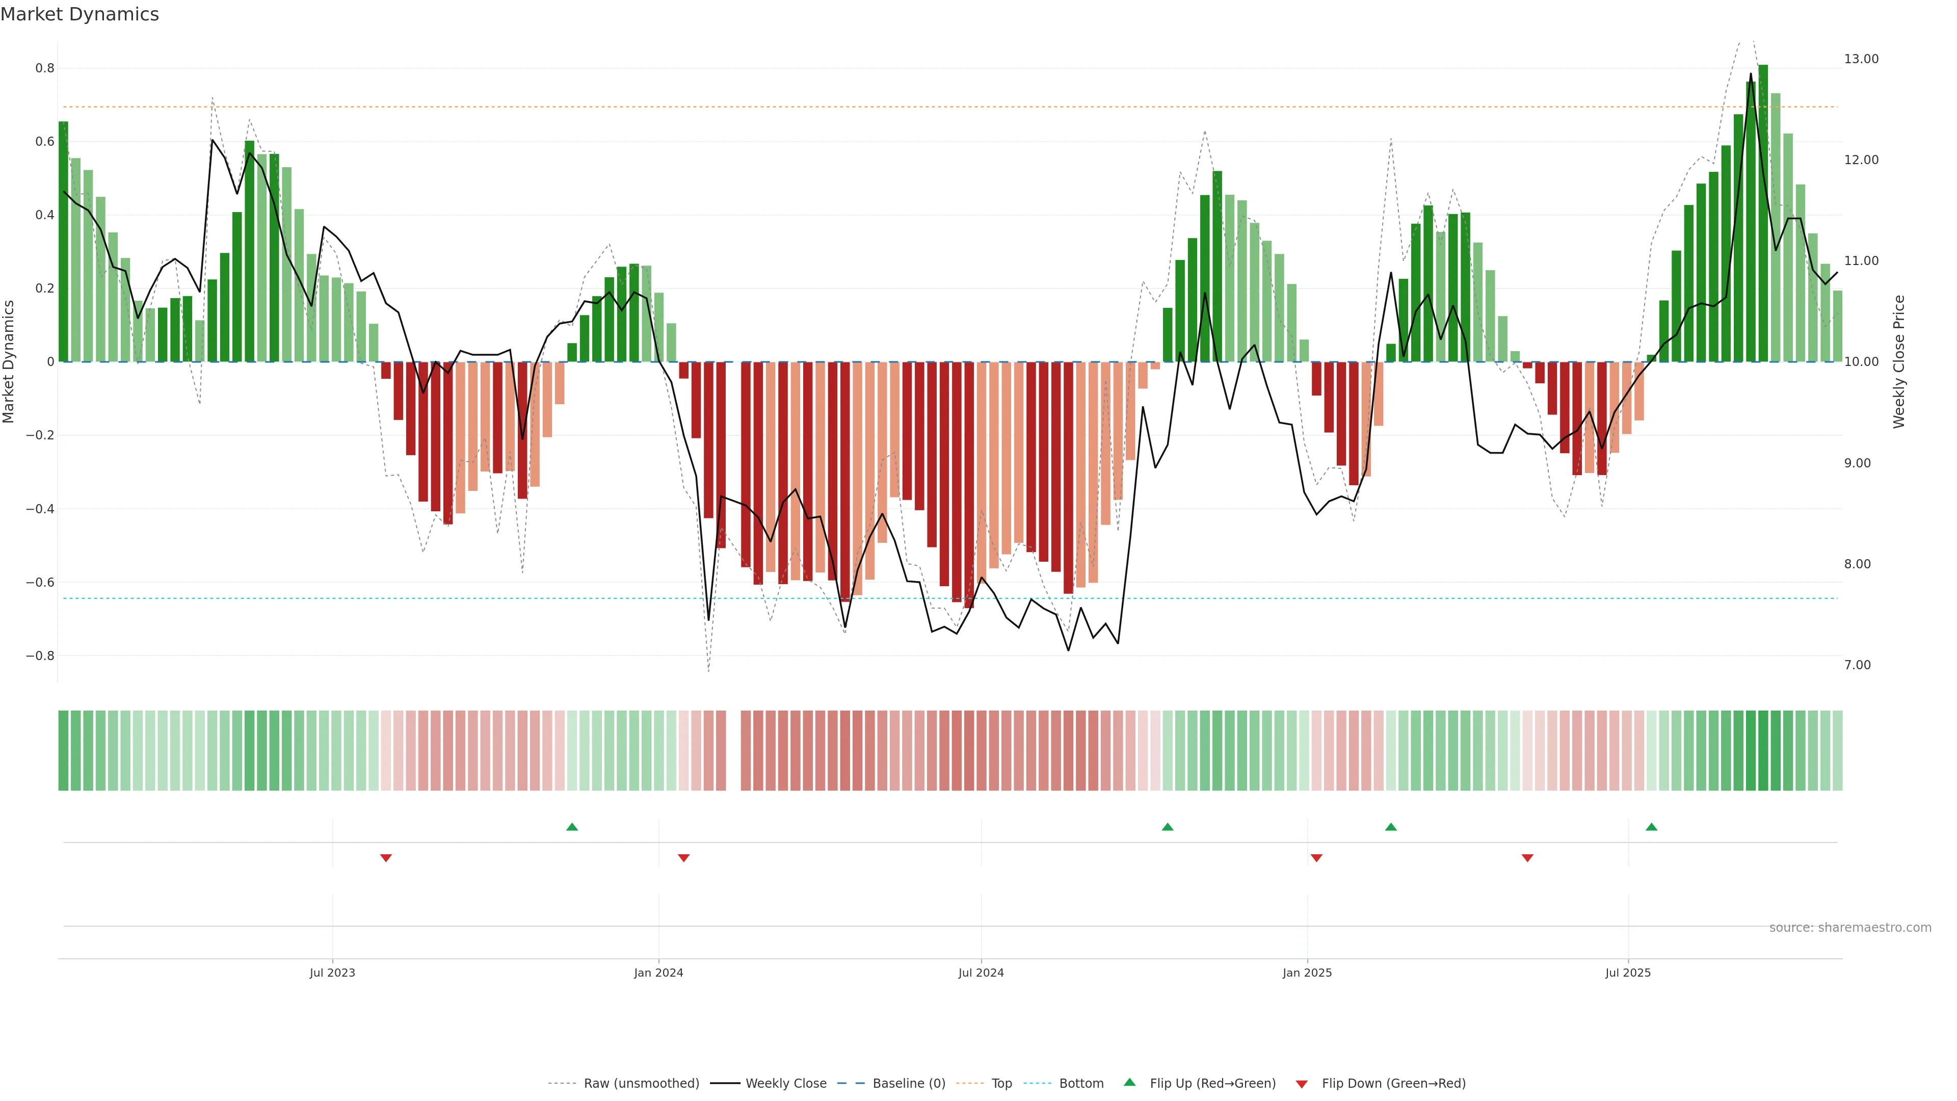The width and height of the screenshot is (1957, 1101).
Task: Click the 13.00 price axis tick label
Action: (x=1861, y=59)
